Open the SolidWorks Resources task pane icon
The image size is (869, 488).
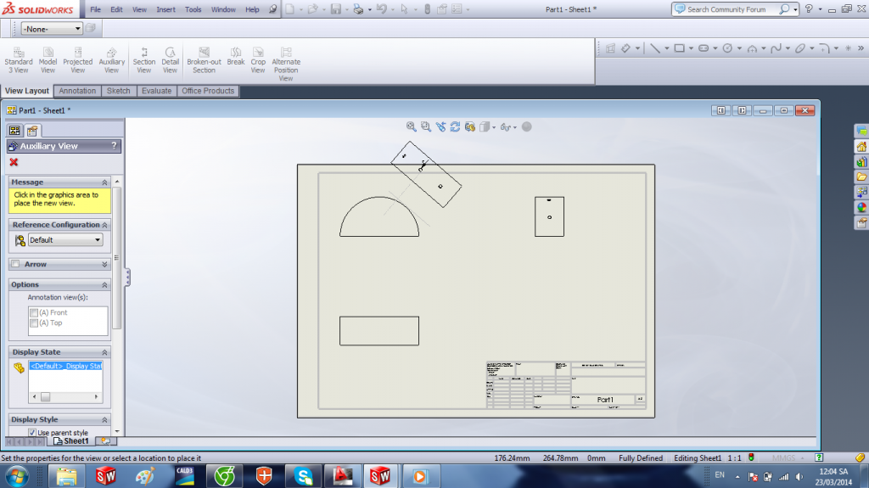point(861,146)
